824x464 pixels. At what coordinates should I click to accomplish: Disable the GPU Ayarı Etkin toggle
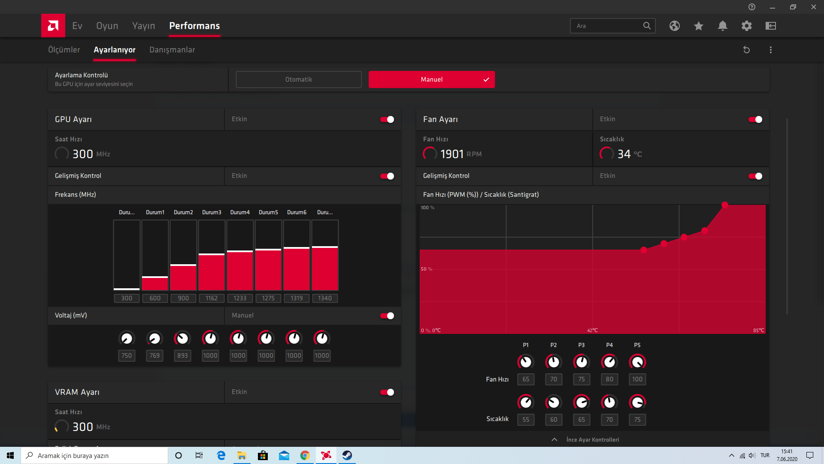(387, 119)
